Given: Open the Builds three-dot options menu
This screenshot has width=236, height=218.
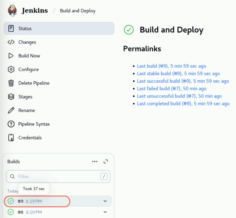Looking at the screenshot, I should click(x=95, y=162).
